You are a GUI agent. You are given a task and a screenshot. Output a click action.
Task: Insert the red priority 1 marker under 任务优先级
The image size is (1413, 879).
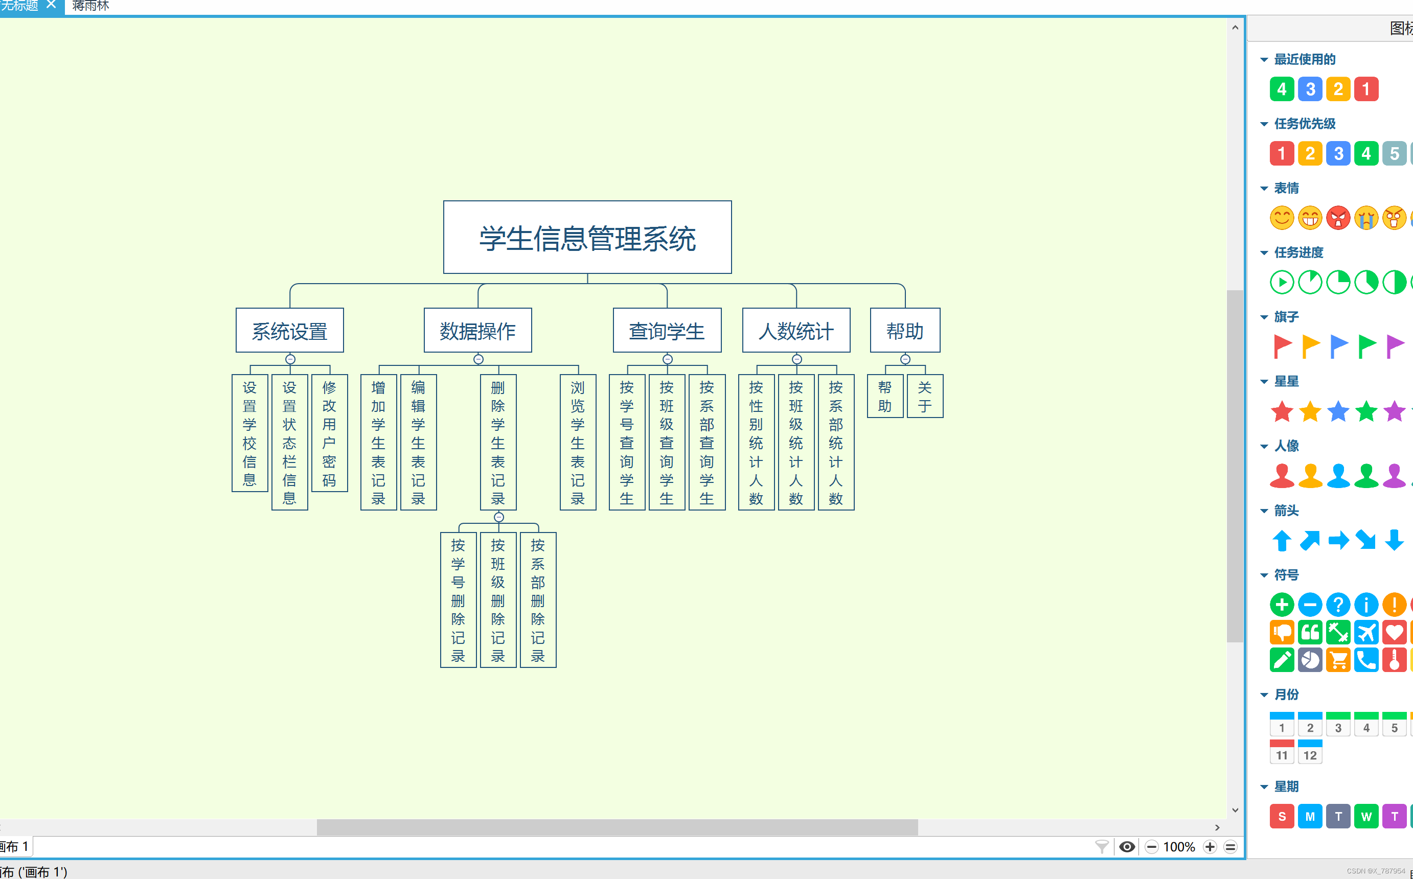point(1282,153)
